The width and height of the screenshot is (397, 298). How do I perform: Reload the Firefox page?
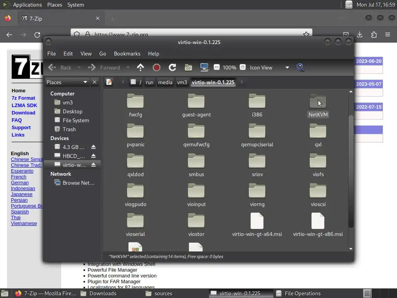click(x=37, y=35)
